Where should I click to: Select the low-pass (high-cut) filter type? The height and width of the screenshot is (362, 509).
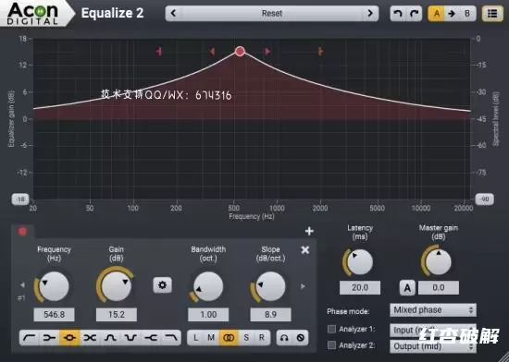pyautogui.click(x=171, y=338)
